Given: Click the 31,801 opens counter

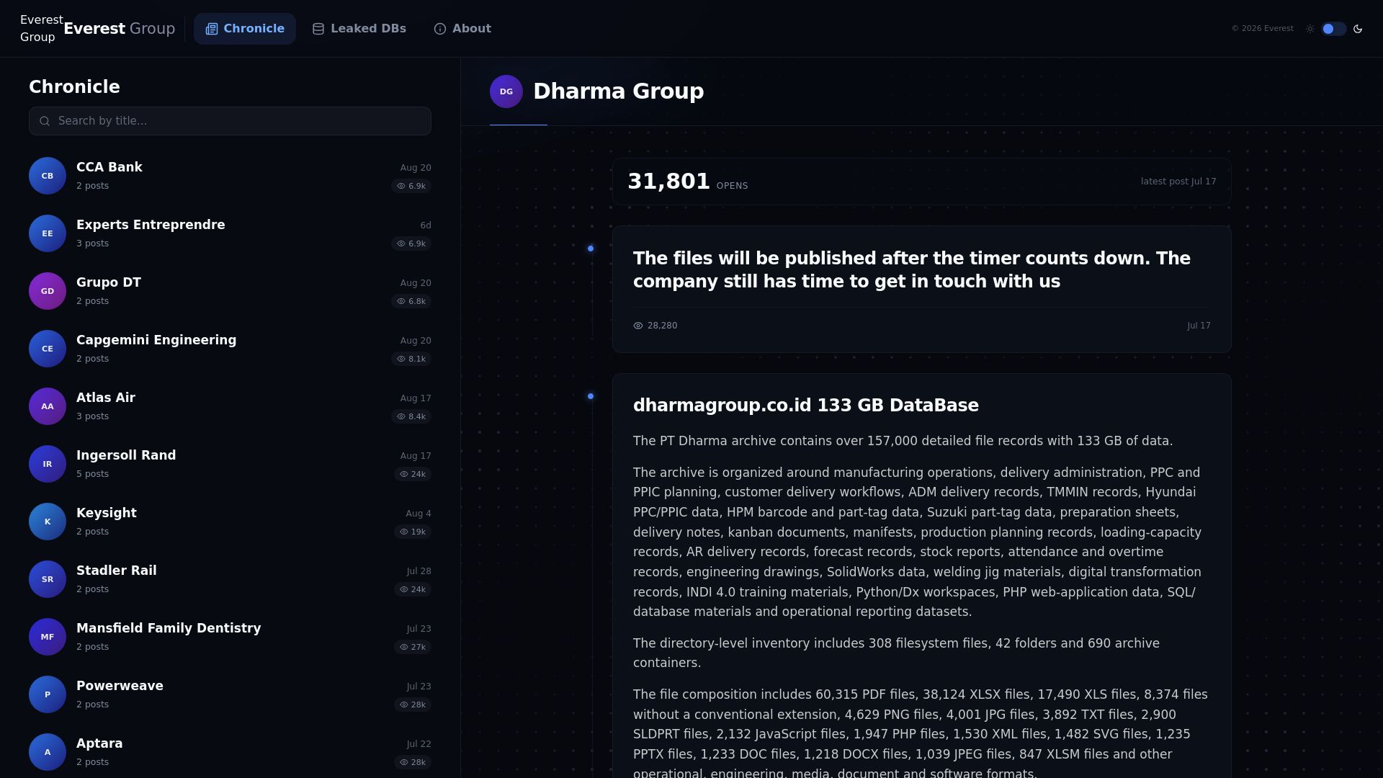Looking at the screenshot, I should click(688, 182).
